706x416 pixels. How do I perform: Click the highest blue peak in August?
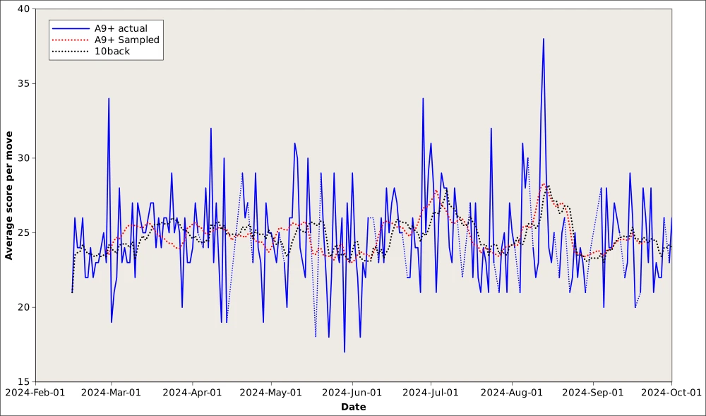click(544, 39)
